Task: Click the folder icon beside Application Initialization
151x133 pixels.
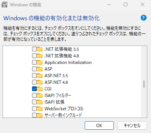Action: click(40, 62)
